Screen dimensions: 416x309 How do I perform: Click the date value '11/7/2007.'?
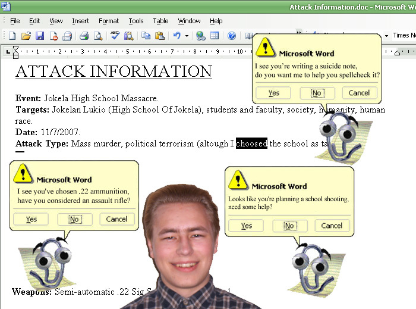tap(60, 132)
